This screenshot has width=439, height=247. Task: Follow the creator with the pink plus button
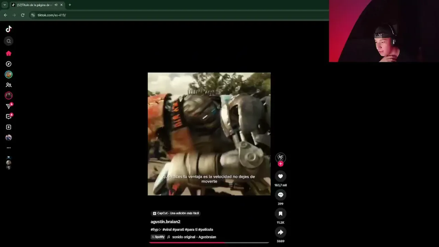click(281, 164)
